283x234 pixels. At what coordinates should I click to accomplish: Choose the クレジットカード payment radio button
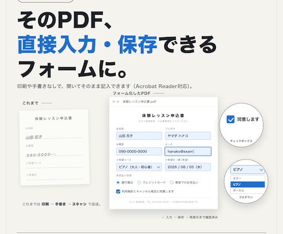[139, 182]
